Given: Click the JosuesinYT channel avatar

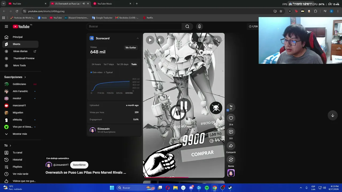Looking at the screenshot, I should tap(49, 165).
